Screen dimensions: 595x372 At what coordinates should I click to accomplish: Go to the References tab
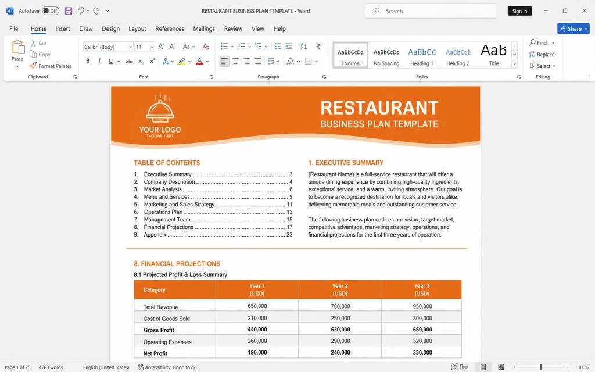(170, 28)
